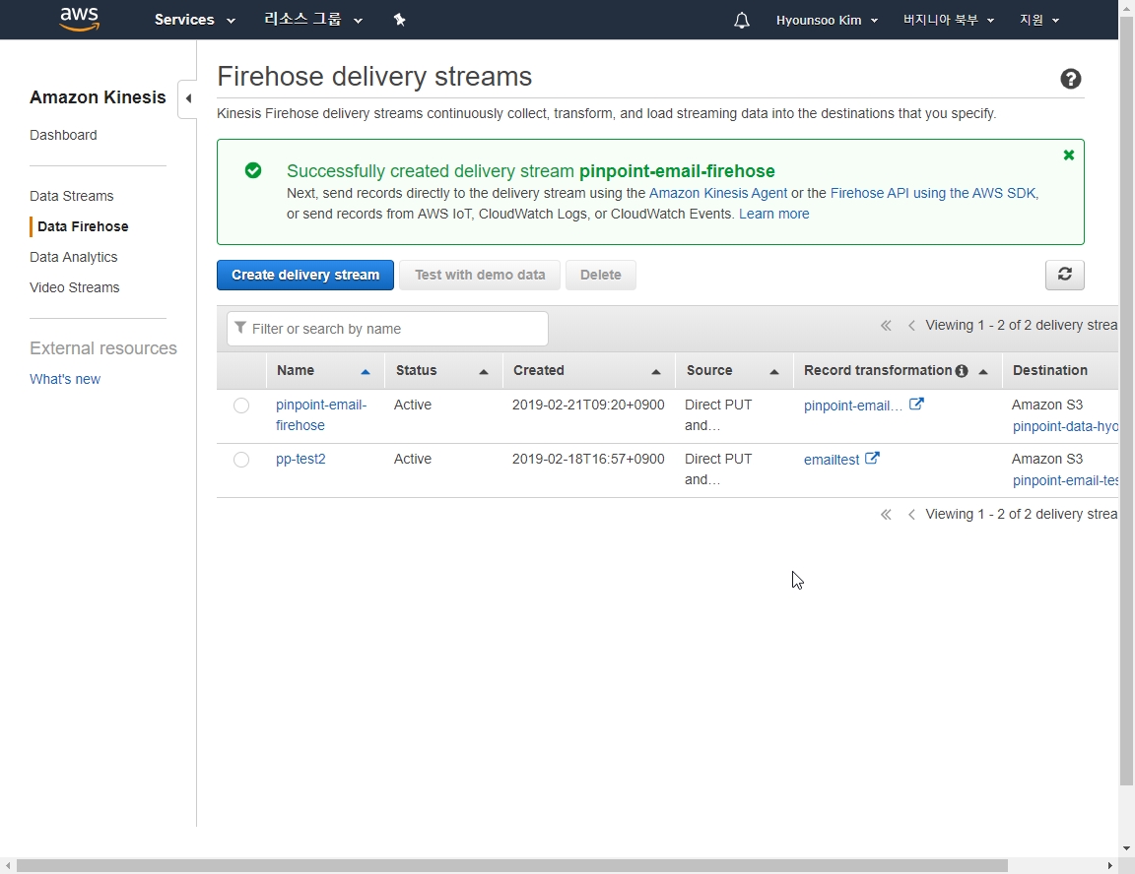Go to previous page in bottom pagination
The width and height of the screenshot is (1135, 874).
[911, 515]
